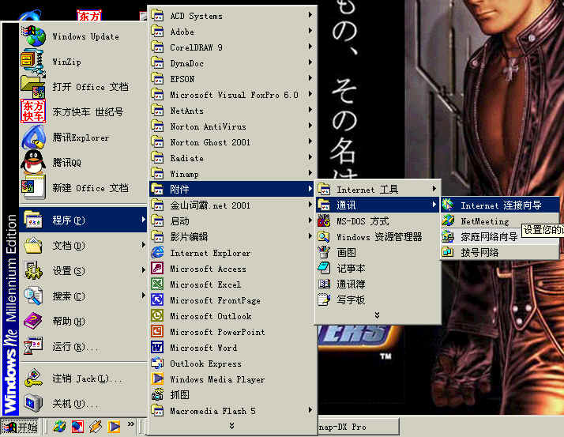Viewport: 564px width, 437px height.
Task: Click the 搜索(C) magnifier icon
Action: click(x=33, y=296)
